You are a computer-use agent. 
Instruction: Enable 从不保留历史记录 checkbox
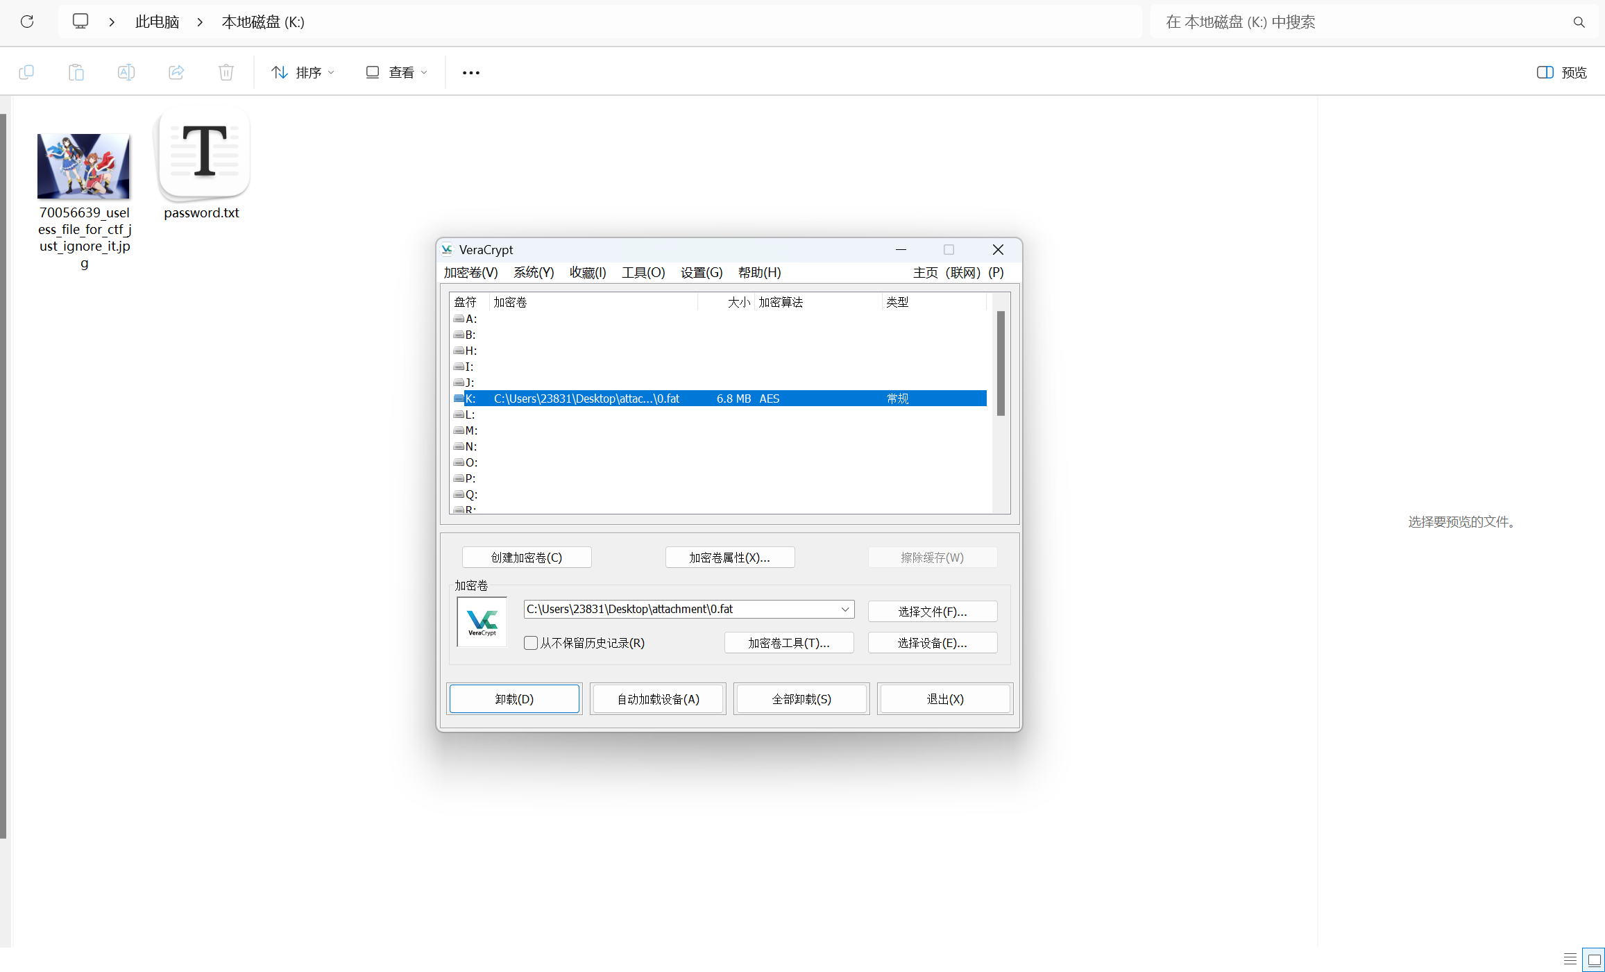coord(531,643)
